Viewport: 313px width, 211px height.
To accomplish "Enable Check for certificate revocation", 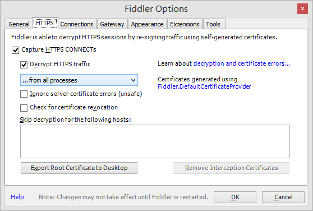I will pos(24,108).
